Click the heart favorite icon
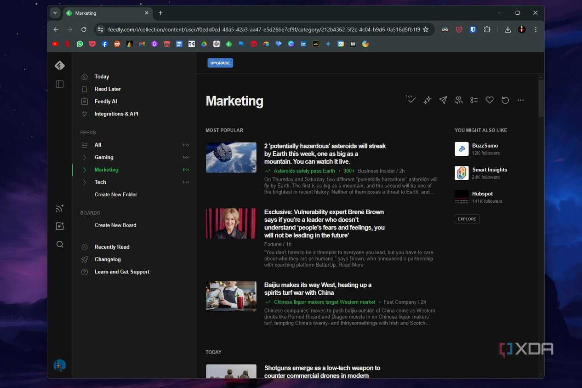 coord(490,100)
